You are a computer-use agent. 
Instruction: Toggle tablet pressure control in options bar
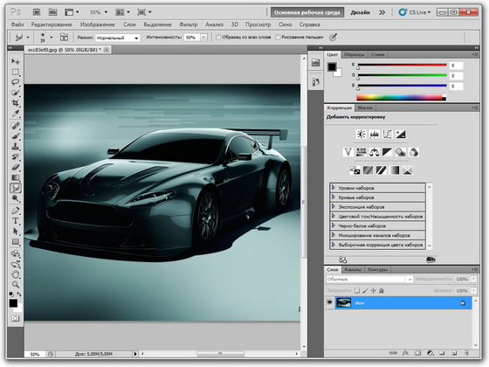coord(333,37)
